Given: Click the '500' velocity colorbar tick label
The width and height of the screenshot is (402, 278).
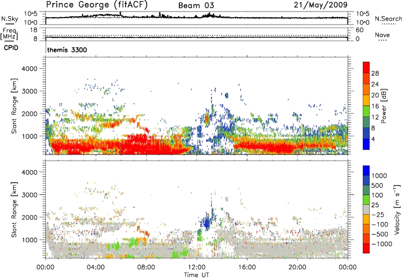Looking at the screenshot, I should coord(377,185).
